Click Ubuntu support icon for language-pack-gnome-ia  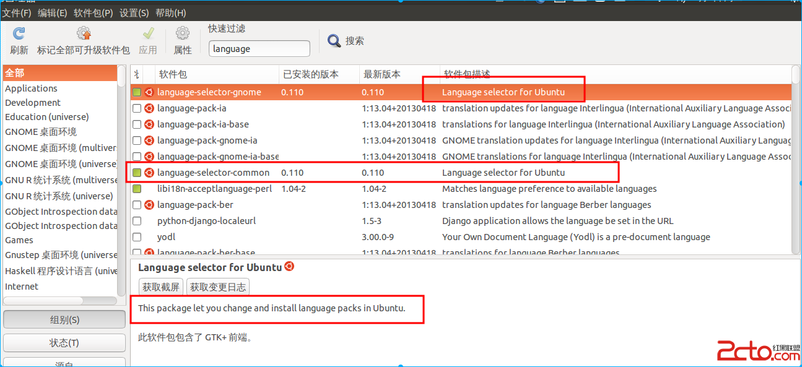149,140
